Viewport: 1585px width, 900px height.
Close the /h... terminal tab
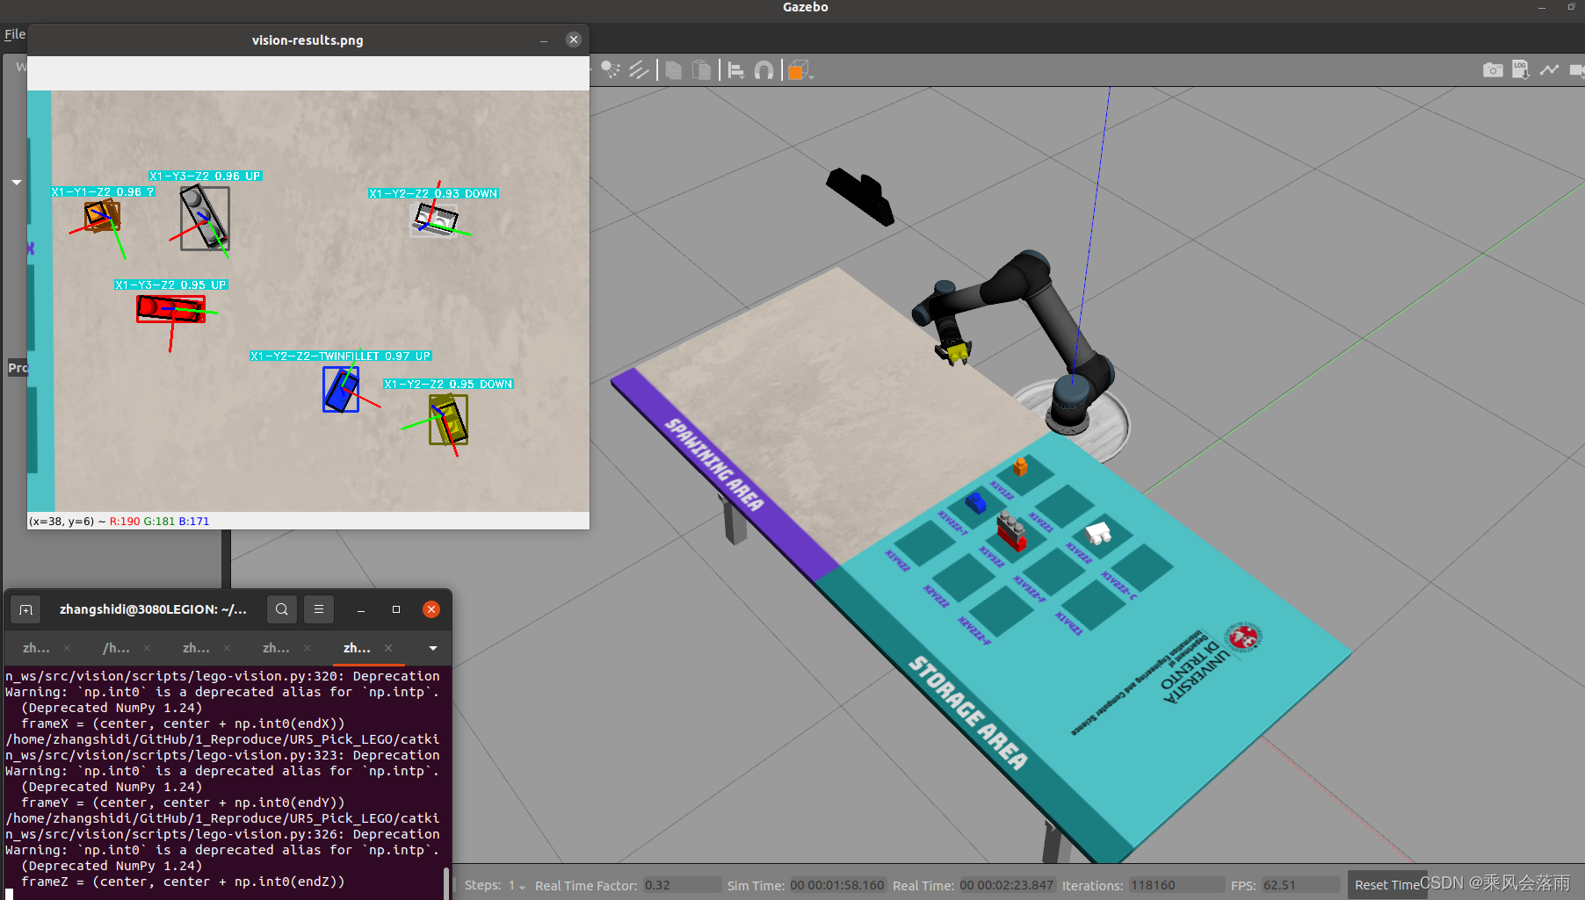147,648
